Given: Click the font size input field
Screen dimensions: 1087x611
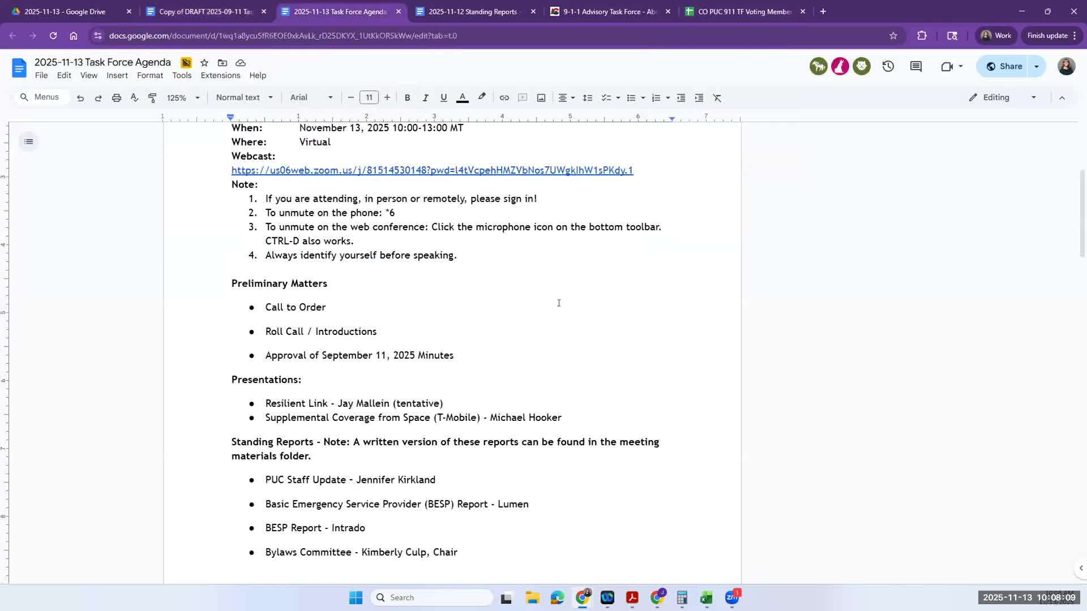Looking at the screenshot, I should 369,97.
